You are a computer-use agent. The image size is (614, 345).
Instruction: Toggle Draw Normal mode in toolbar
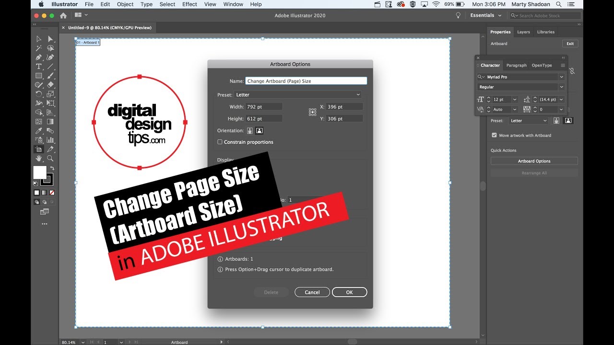tap(36, 202)
